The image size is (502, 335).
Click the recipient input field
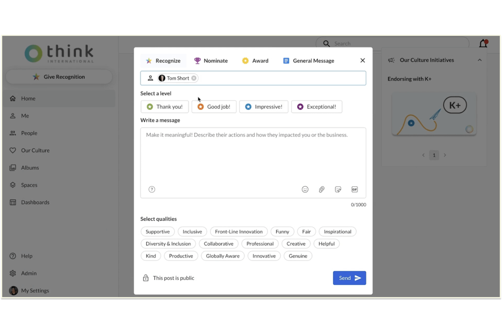pyautogui.click(x=253, y=78)
